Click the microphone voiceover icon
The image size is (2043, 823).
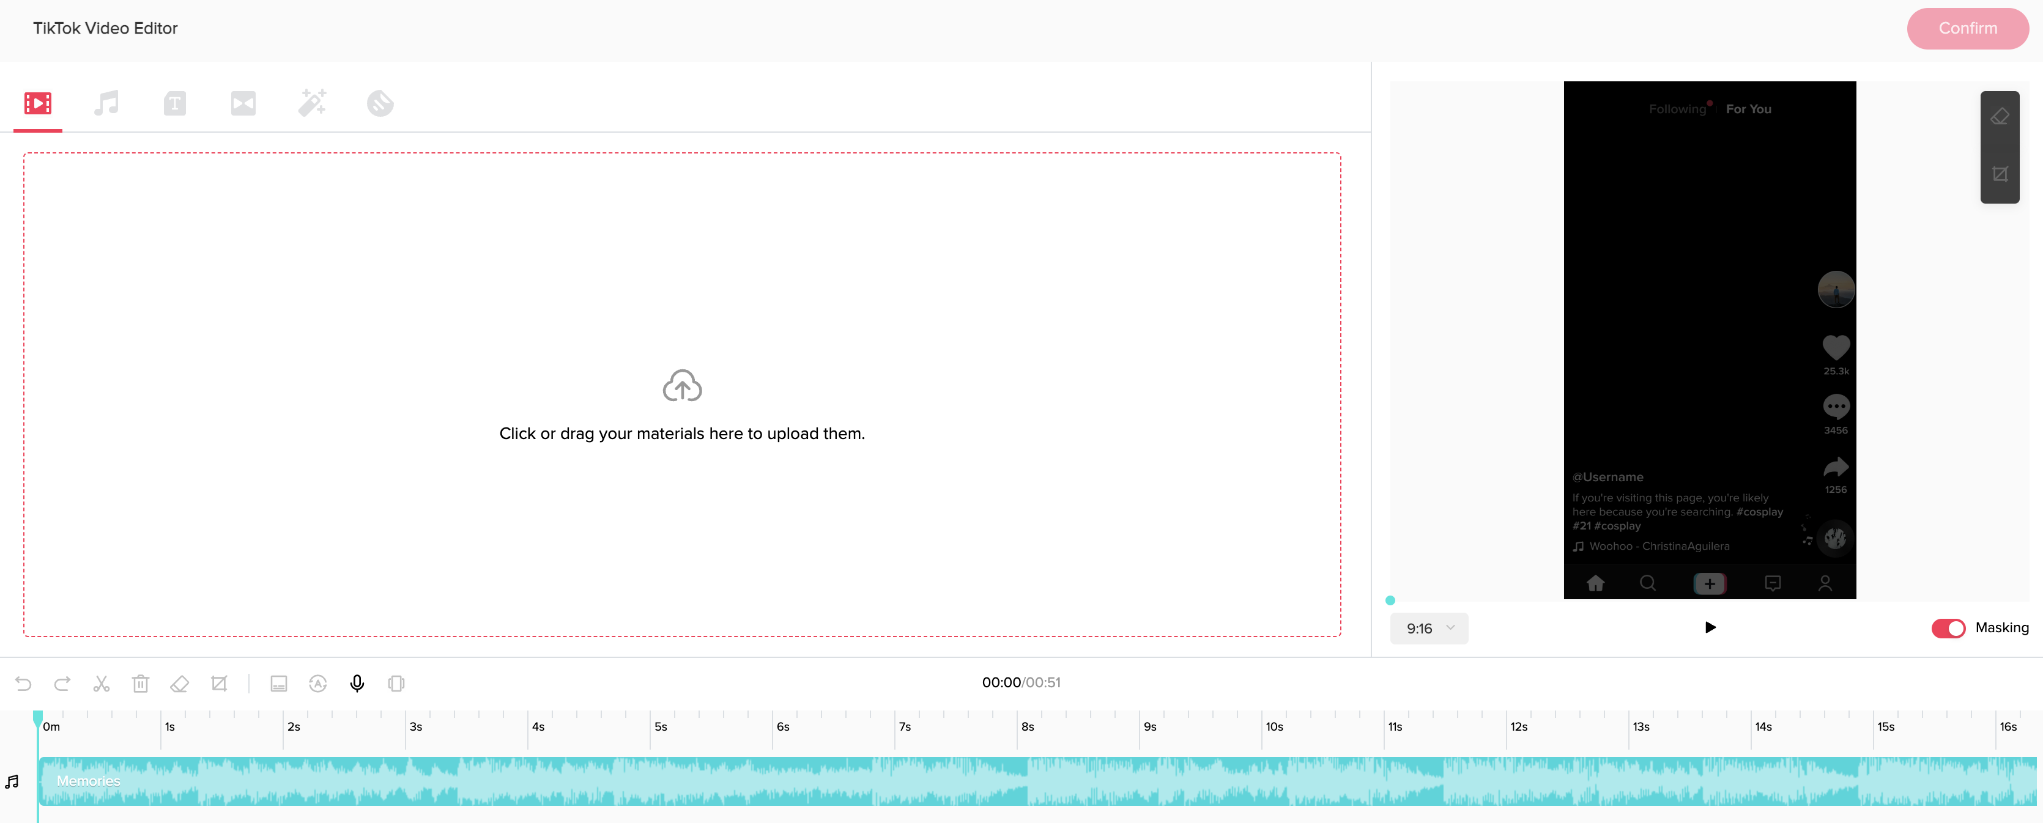click(x=357, y=684)
